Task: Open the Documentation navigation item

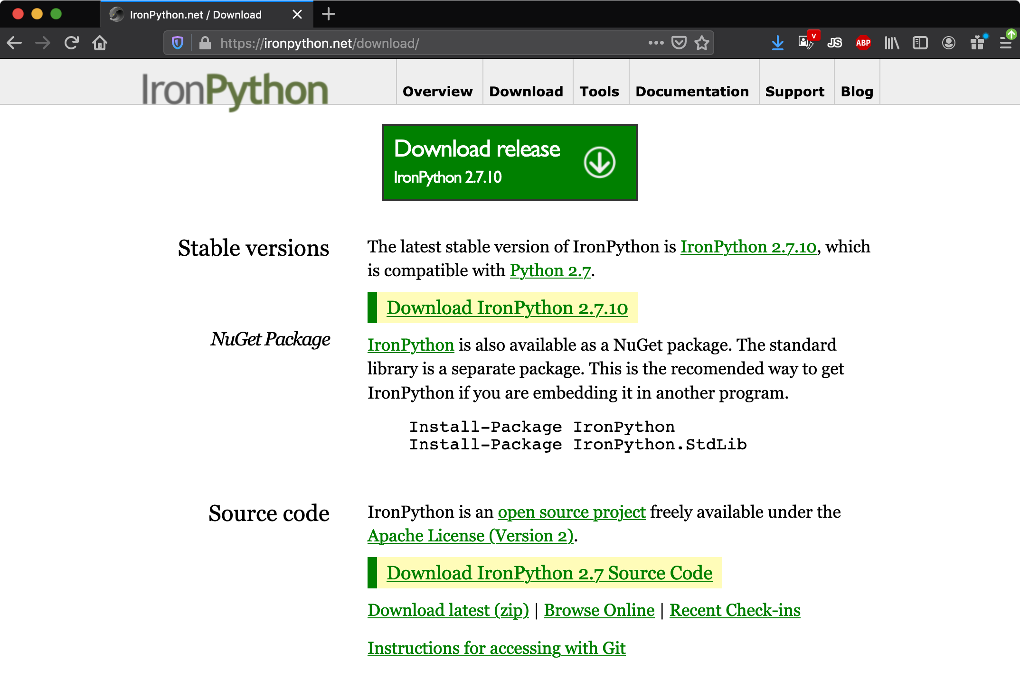Action: [692, 91]
